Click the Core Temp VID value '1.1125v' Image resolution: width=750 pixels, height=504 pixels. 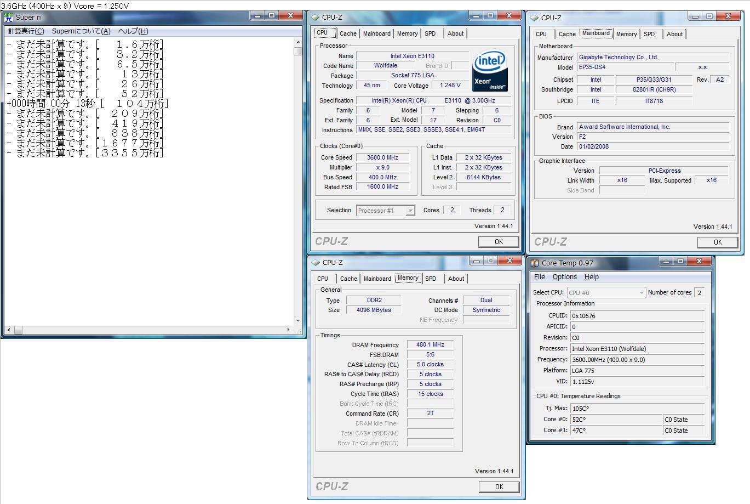pos(638,382)
